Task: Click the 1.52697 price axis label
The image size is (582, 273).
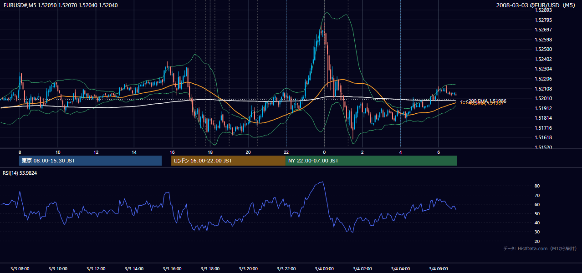Action: click(x=543, y=30)
